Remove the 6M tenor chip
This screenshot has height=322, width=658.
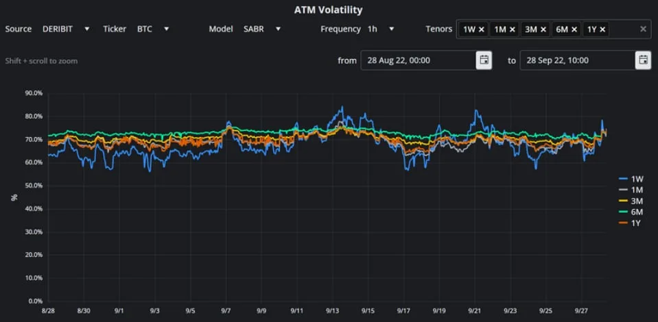tap(574, 29)
